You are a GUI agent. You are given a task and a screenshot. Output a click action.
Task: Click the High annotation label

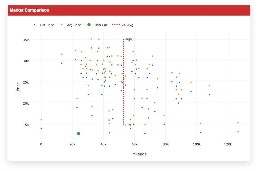128,39
